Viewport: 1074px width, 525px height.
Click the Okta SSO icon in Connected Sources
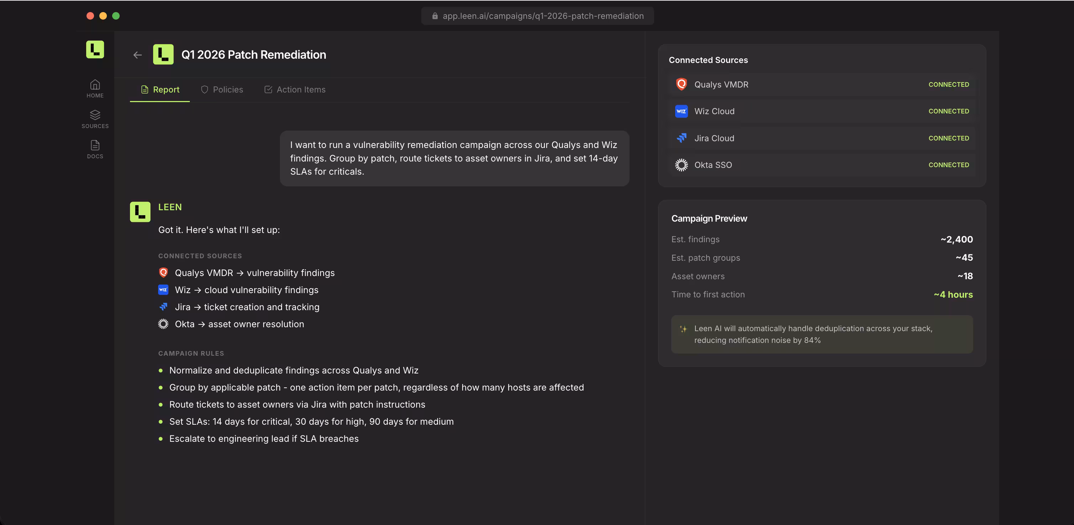pyautogui.click(x=681, y=165)
